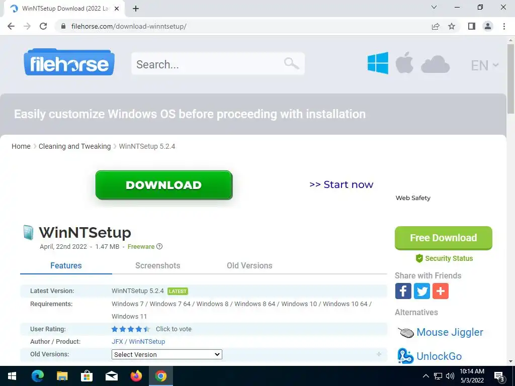Open a new tab with plus button
Screen dimensions: 515x386
click(x=136, y=9)
